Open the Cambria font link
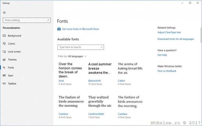The image size is (202, 126). click(x=63, y=114)
